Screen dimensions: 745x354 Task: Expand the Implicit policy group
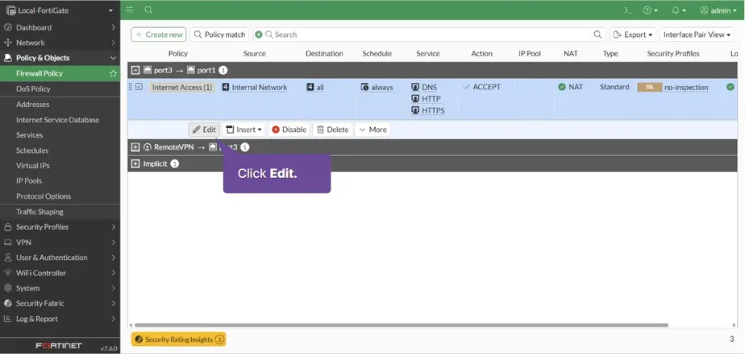point(135,164)
